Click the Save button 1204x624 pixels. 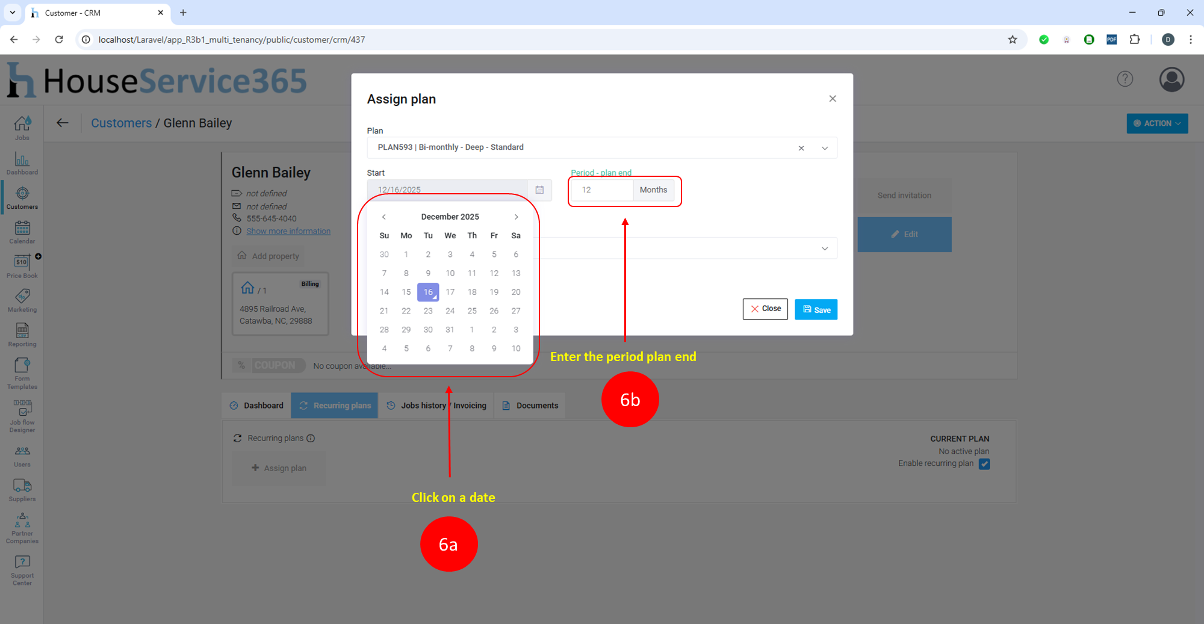816,309
